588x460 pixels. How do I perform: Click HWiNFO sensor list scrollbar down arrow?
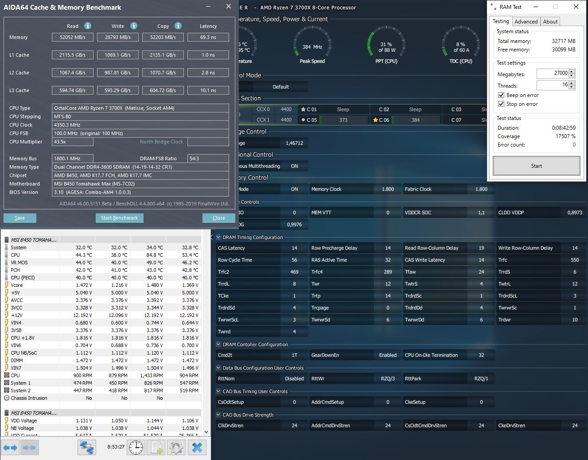click(x=206, y=432)
